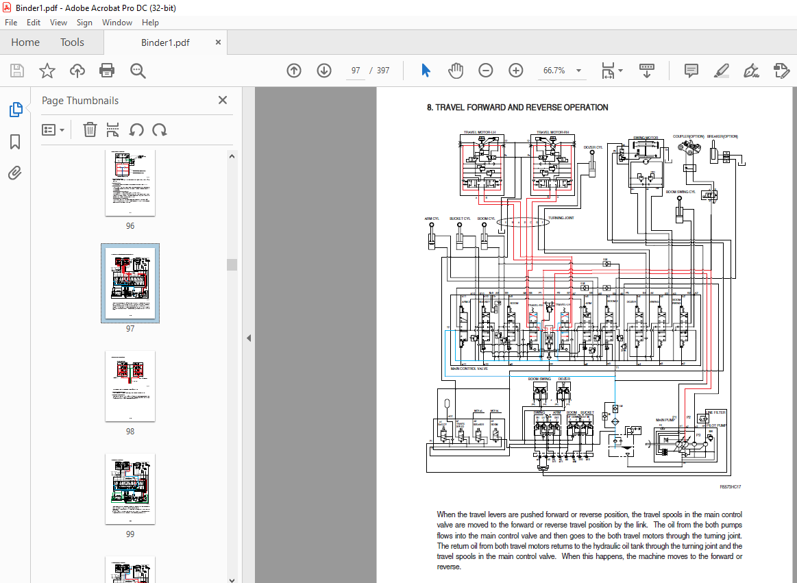Open the Help menu

pyautogui.click(x=150, y=23)
